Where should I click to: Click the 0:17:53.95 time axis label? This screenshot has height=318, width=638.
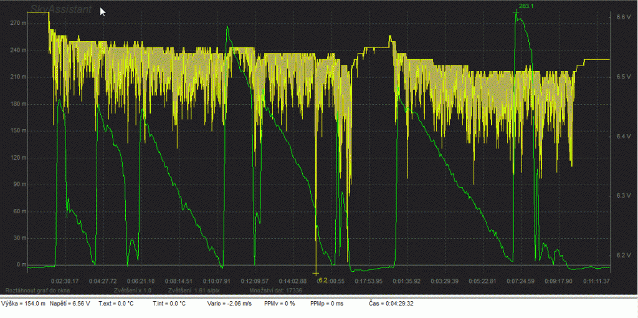pyautogui.click(x=368, y=281)
